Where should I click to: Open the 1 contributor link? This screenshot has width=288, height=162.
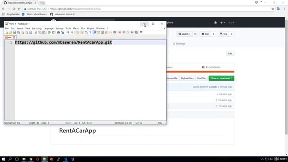(x=211, y=67)
